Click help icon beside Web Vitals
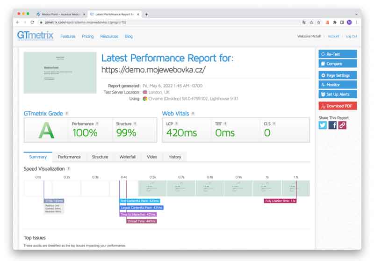The width and height of the screenshot is (374, 261). [x=193, y=114]
